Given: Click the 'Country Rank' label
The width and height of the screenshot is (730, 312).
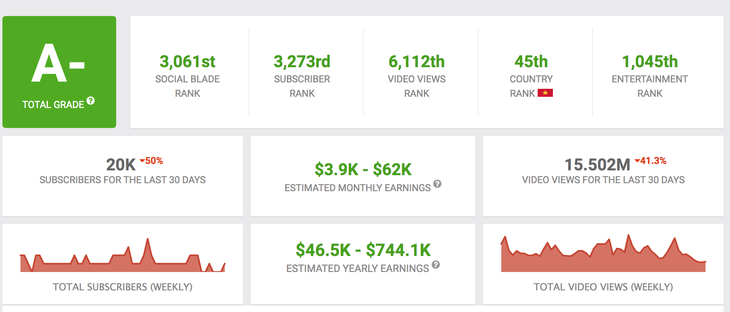Looking at the screenshot, I should [531, 86].
